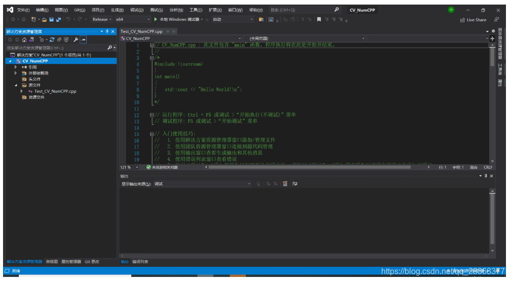Image resolution: width=510 pixels, height=281 pixels.
Task: Click the search magnifier in Solution Explorer
Action: click(110, 48)
